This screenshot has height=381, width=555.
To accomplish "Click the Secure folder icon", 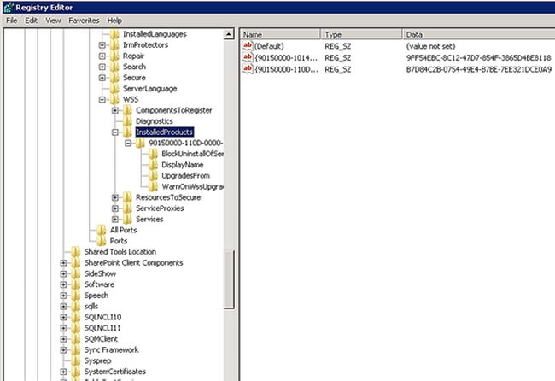I will (x=114, y=78).
